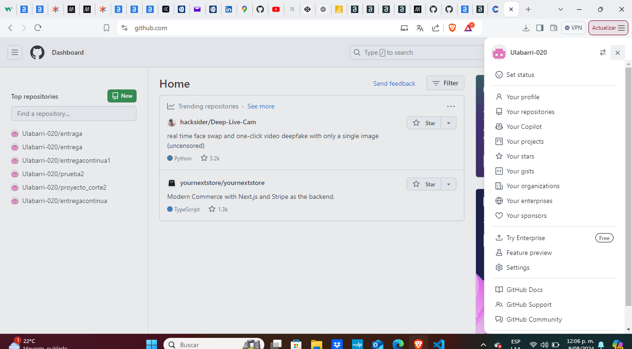Open Ulabarri-020/entrega repository

pos(52,147)
